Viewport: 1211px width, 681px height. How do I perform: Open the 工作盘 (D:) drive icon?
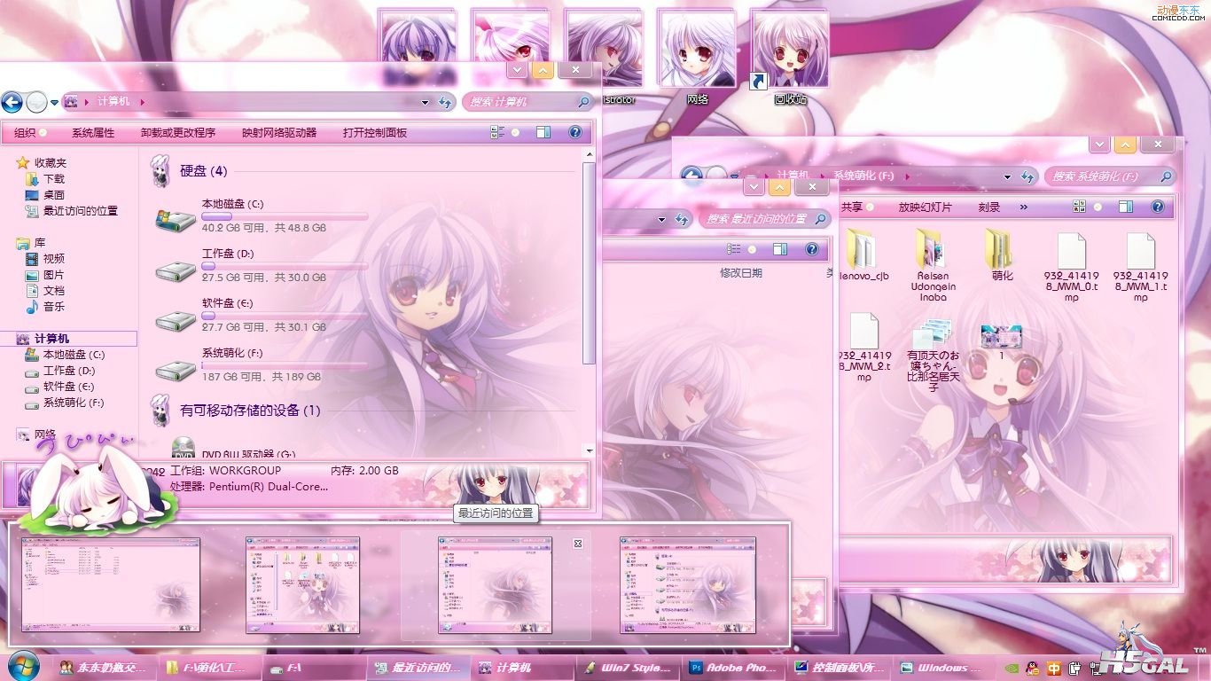pyautogui.click(x=176, y=268)
